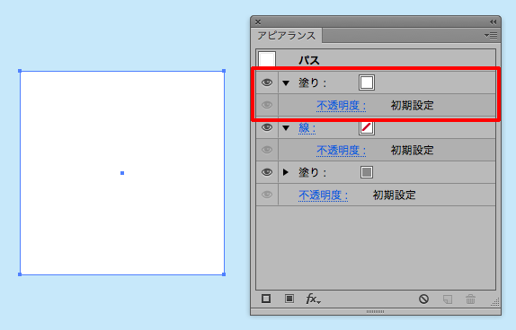
Task: Select the パス label row
Action: (376, 60)
